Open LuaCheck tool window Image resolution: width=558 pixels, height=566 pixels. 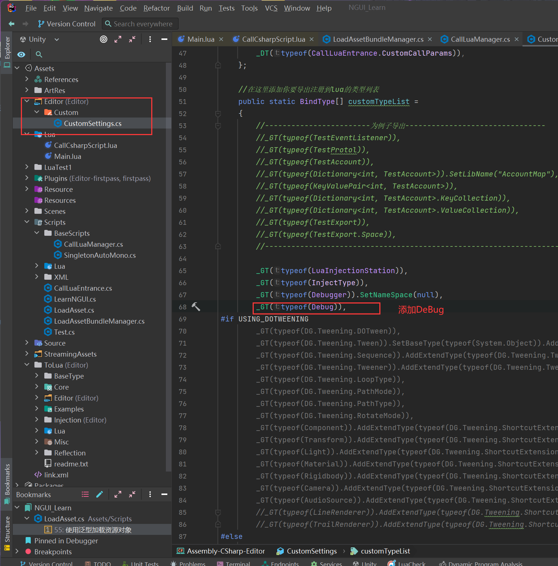tap(407, 563)
